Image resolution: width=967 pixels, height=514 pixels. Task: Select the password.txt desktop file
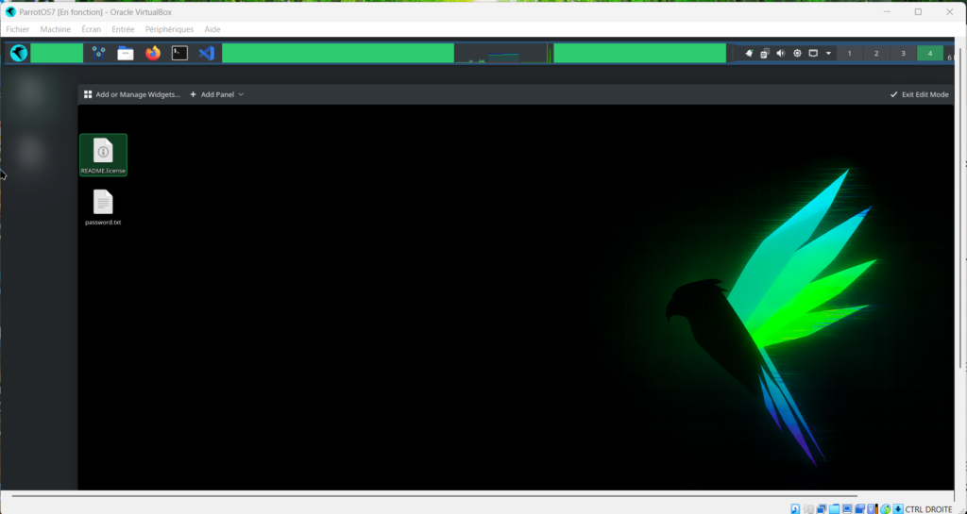click(103, 207)
